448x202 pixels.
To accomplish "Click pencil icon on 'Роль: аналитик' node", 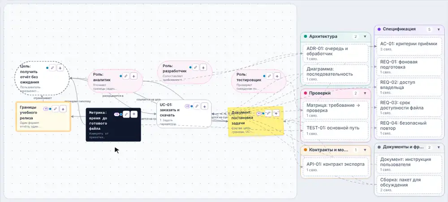I will (126, 76).
